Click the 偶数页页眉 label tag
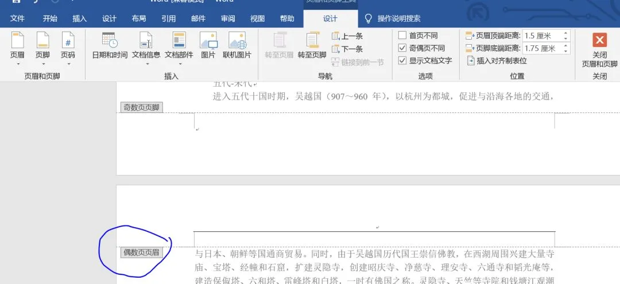620x284 pixels. (x=142, y=252)
